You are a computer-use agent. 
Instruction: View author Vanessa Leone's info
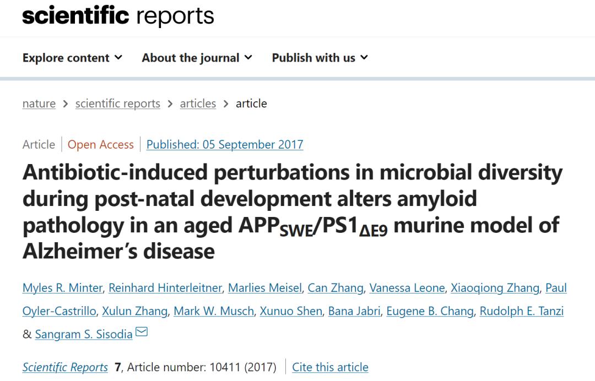(407, 288)
